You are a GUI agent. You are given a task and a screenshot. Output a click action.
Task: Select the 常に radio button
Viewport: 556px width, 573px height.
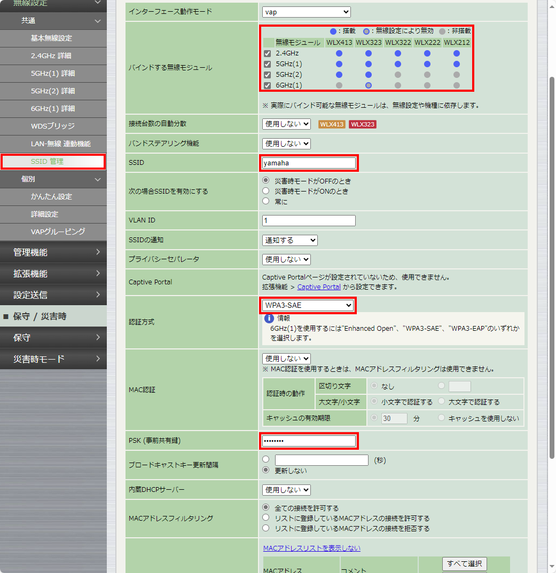[x=265, y=201]
